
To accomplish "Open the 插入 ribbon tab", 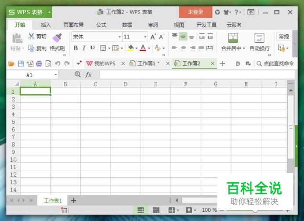I will (x=46, y=25).
